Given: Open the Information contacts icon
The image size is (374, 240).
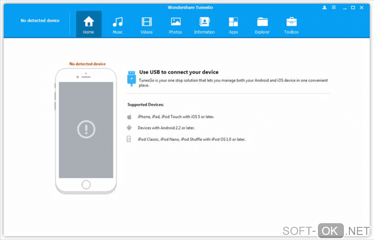Looking at the screenshot, I should click(204, 22).
